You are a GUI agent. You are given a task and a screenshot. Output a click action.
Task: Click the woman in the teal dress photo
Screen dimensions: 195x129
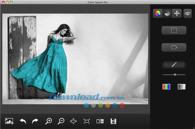[x=75, y=59]
